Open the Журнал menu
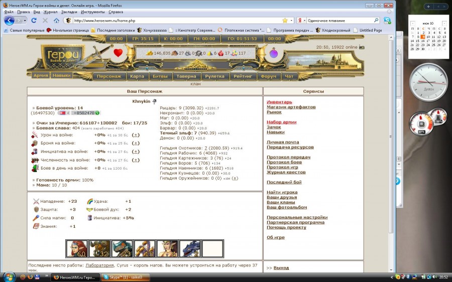Viewport: 452px width, 282px height. coord(50,12)
